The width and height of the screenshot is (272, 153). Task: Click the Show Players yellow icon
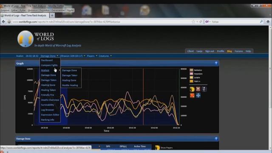pyautogui.click(x=157, y=147)
